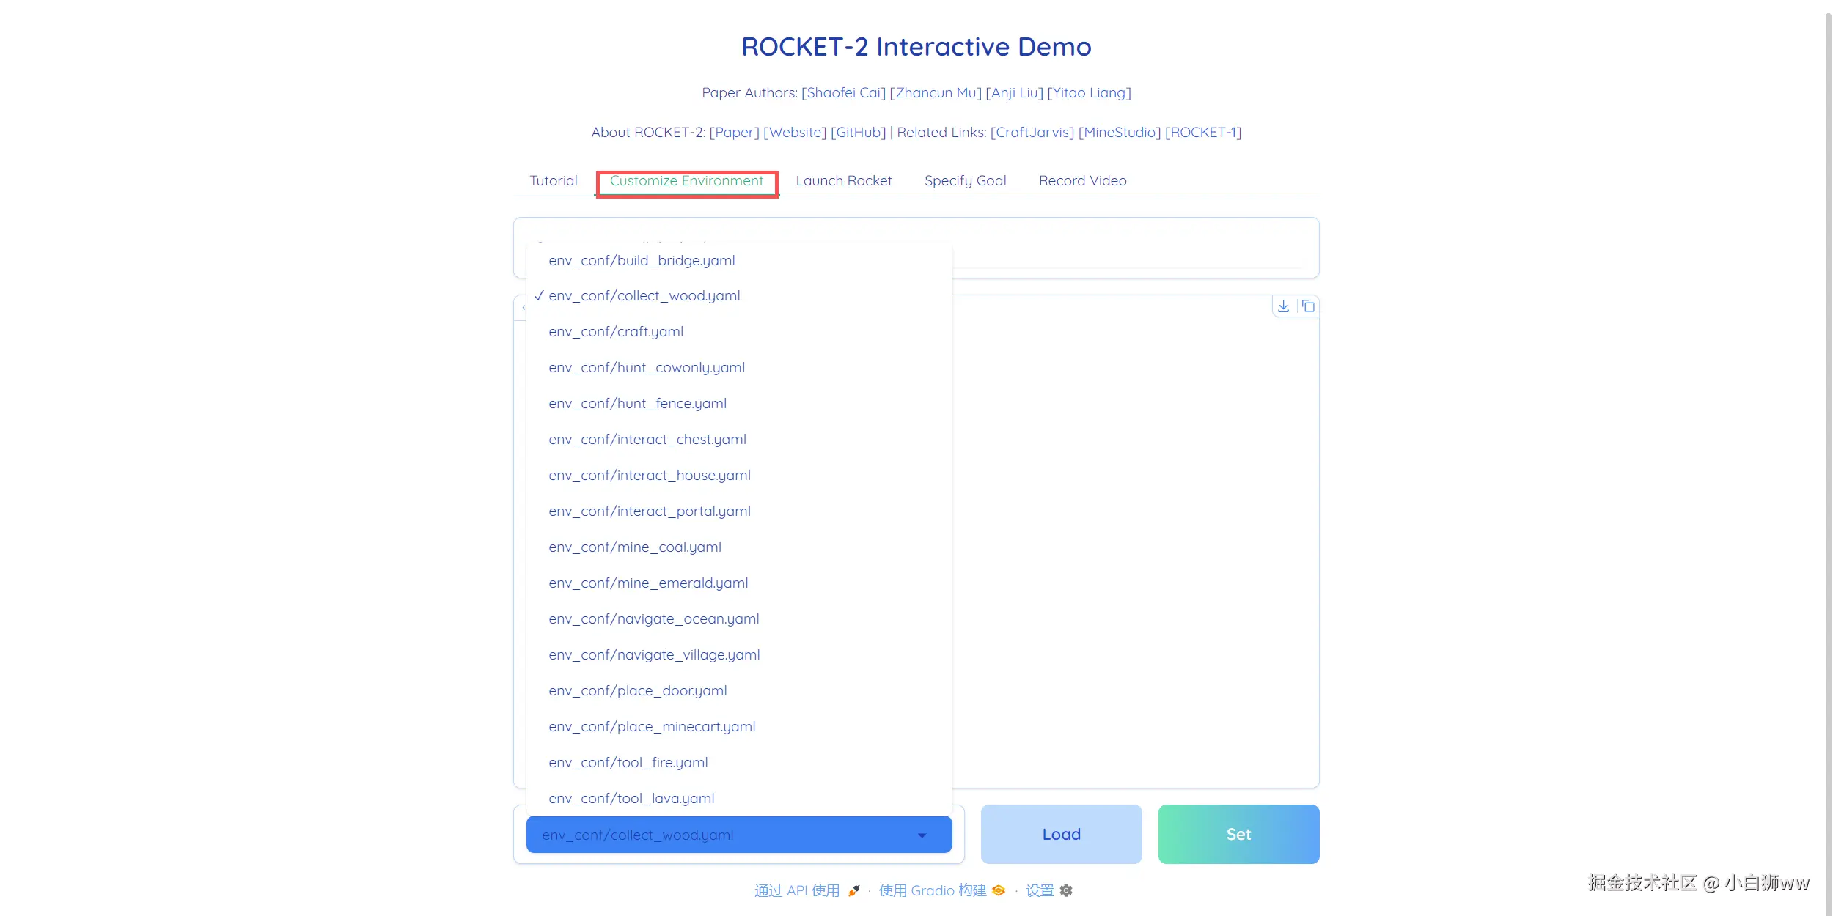
Task: Open the Tutorial tab
Action: (x=554, y=181)
